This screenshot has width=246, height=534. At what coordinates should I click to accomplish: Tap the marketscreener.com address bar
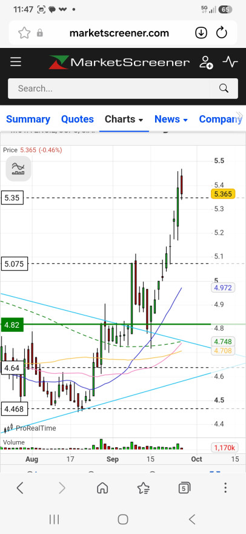click(x=119, y=33)
